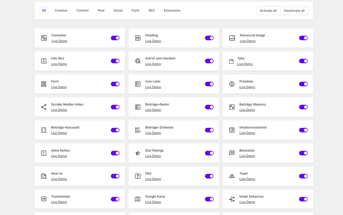This screenshot has width=343, height=215.
Task: Open Live Demo link for Beiträge-Karussell
Action: 59,133
